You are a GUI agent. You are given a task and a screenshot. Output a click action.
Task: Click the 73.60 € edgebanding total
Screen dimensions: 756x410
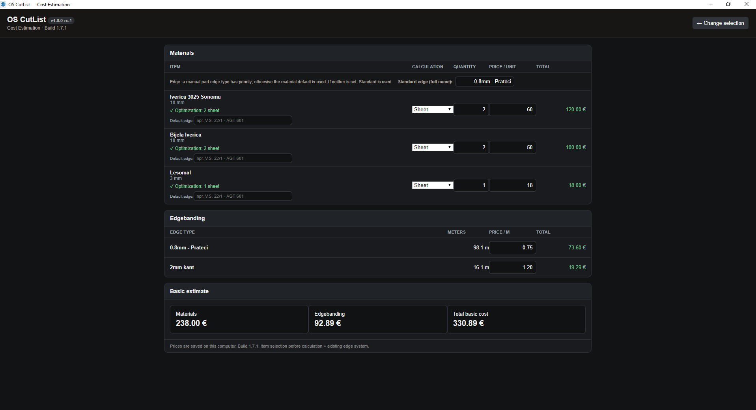click(x=577, y=247)
